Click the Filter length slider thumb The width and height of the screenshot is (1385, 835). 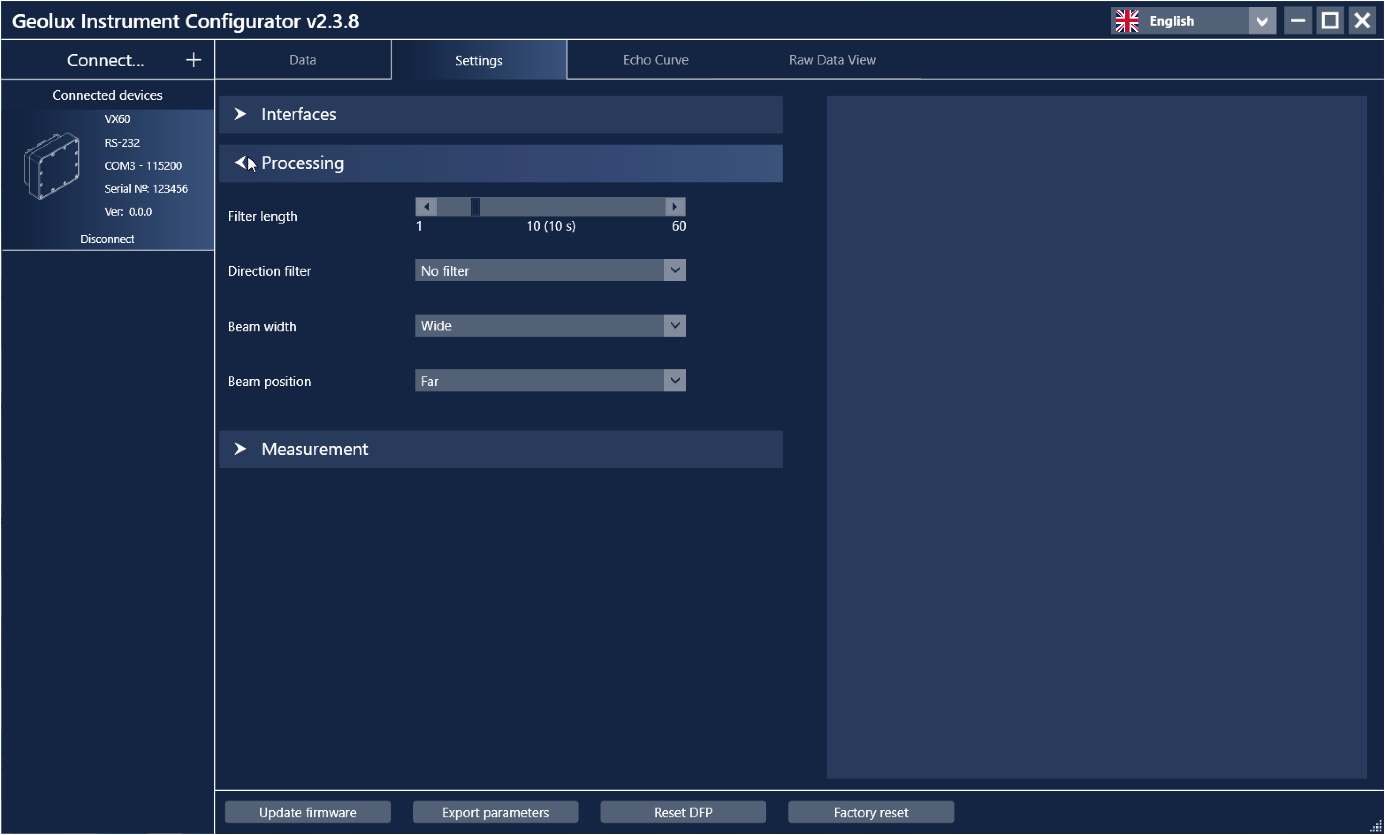[x=476, y=207]
